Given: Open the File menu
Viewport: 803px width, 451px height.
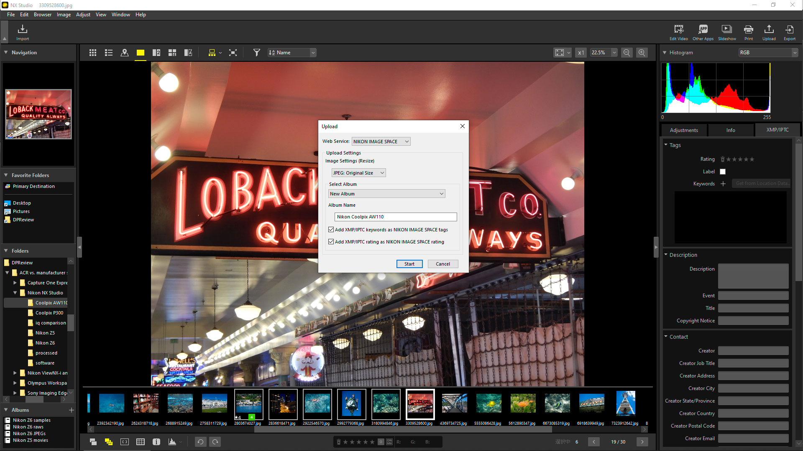Looking at the screenshot, I should (x=11, y=15).
